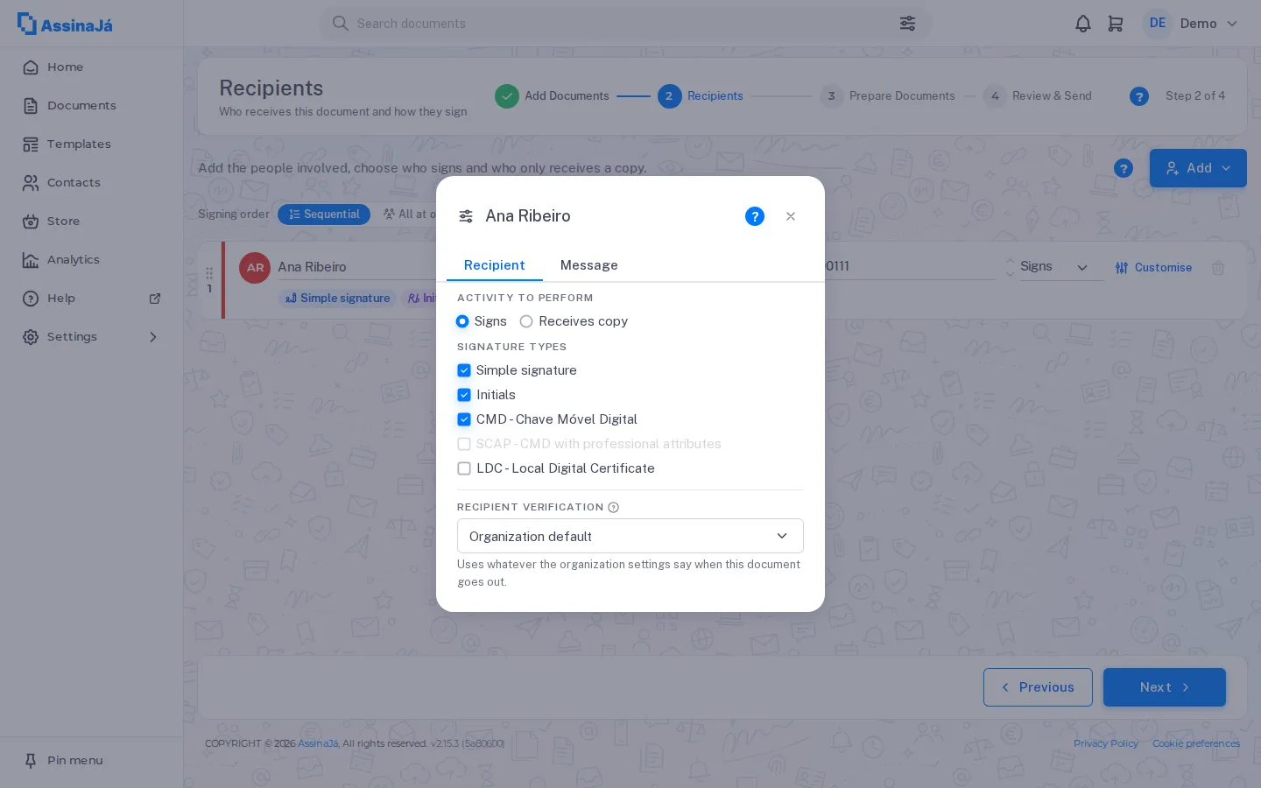Close the Ana Ribeiro dialog
This screenshot has width=1261, height=788.
[791, 216]
